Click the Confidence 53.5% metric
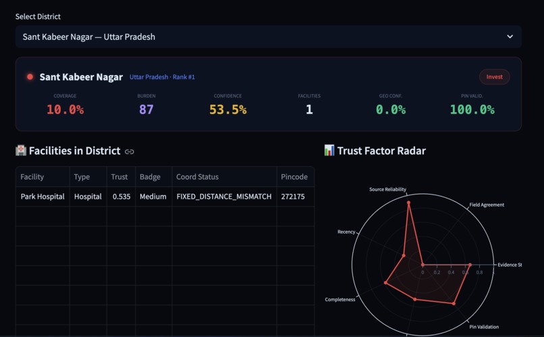The height and width of the screenshot is (337, 544). point(228,105)
